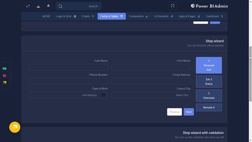Click the Previous button
Screen dimensions: 252x142
(x=174, y=112)
